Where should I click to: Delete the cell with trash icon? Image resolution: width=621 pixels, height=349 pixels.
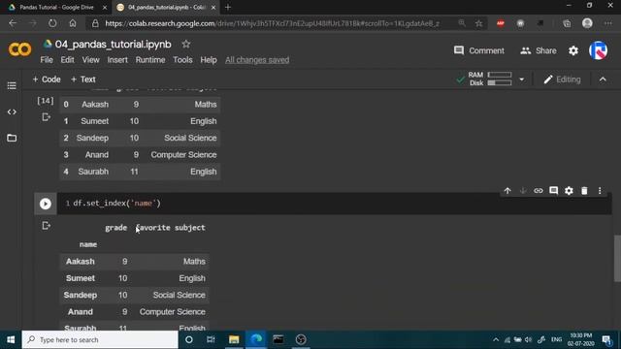point(584,191)
